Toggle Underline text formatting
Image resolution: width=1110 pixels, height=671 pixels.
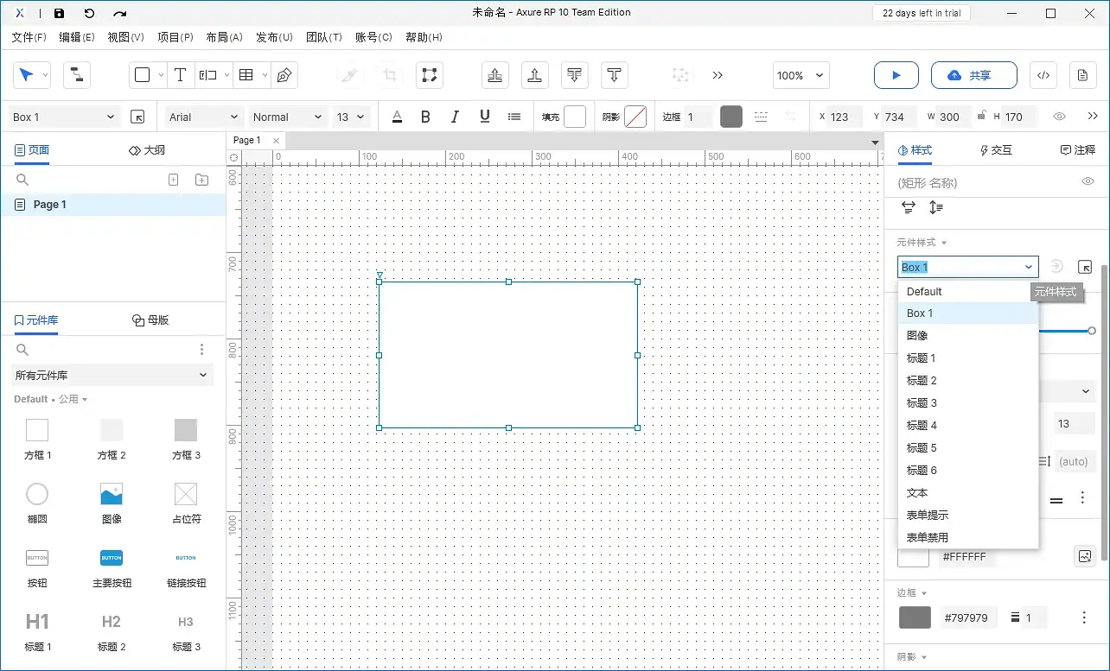484,117
